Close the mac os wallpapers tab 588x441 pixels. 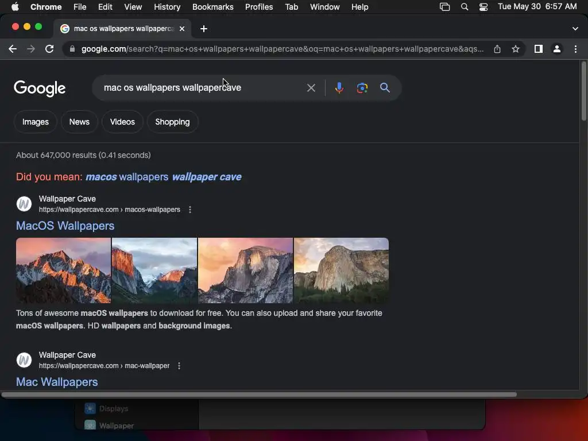coord(182,29)
